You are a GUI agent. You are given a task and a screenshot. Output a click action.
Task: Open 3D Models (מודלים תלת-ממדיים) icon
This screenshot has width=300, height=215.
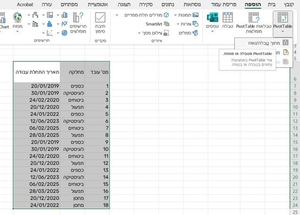(x=167, y=15)
